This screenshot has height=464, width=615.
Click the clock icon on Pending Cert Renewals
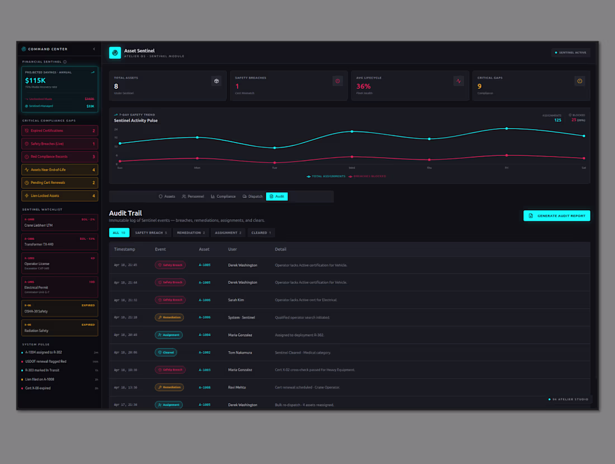tap(27, 182)
